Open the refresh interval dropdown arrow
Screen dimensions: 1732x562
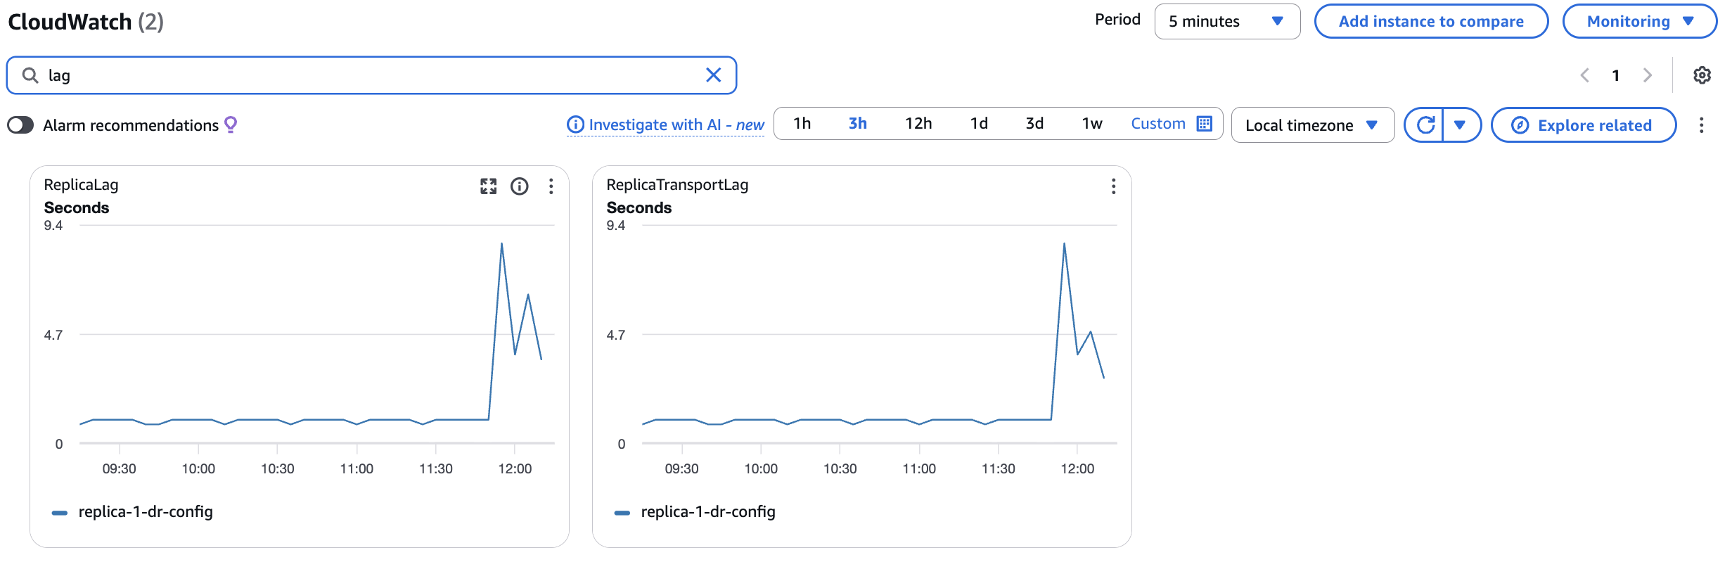(1461, 125)
